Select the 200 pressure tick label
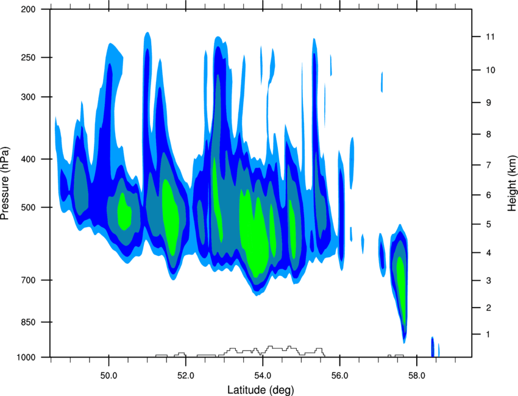518x396 pixels. point(28,9)
